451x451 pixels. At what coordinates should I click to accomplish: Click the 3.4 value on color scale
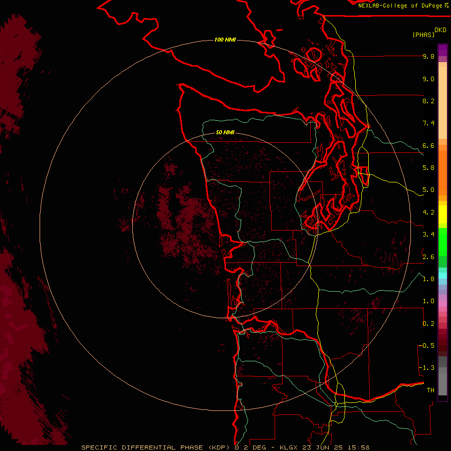(428, 235)
